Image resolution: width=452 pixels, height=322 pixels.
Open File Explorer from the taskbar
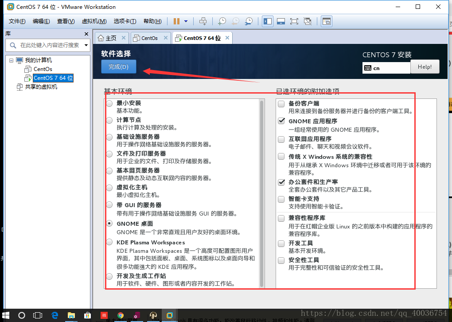click(71, 315)
